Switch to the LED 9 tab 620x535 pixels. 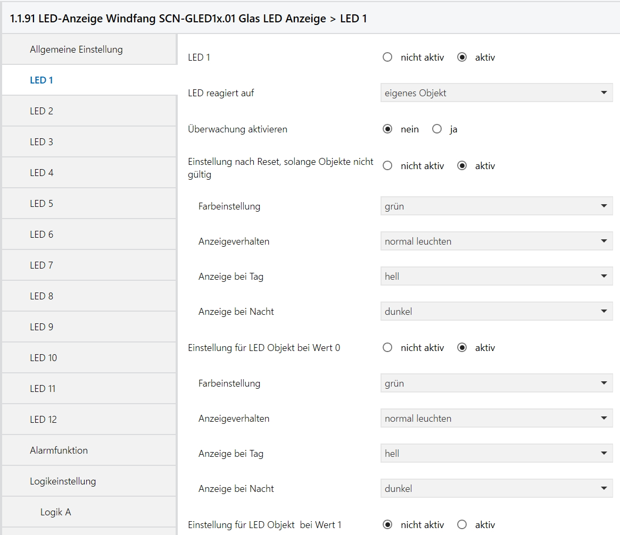[x=89, y=327]
